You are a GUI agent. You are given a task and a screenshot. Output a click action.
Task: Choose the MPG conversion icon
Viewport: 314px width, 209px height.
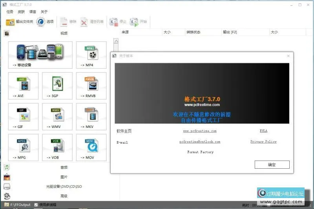click(23, 148)
